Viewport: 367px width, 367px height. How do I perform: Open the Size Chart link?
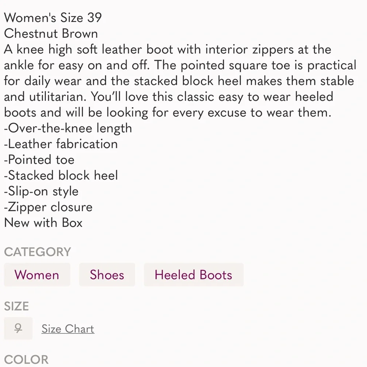[68, 329]
